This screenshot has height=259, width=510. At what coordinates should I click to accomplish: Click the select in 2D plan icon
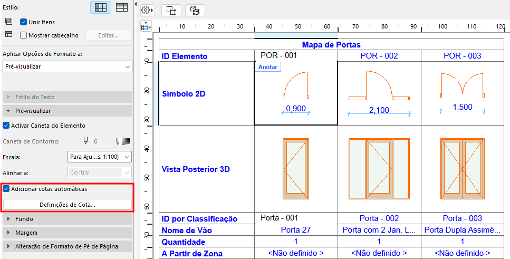171,11
